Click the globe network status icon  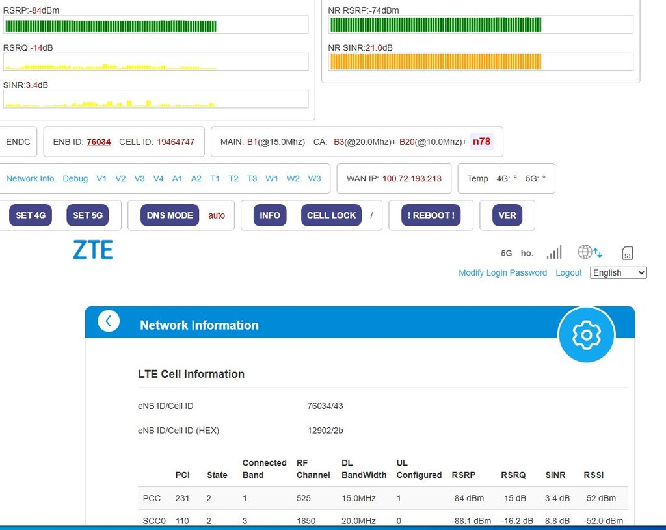[590, 252]
